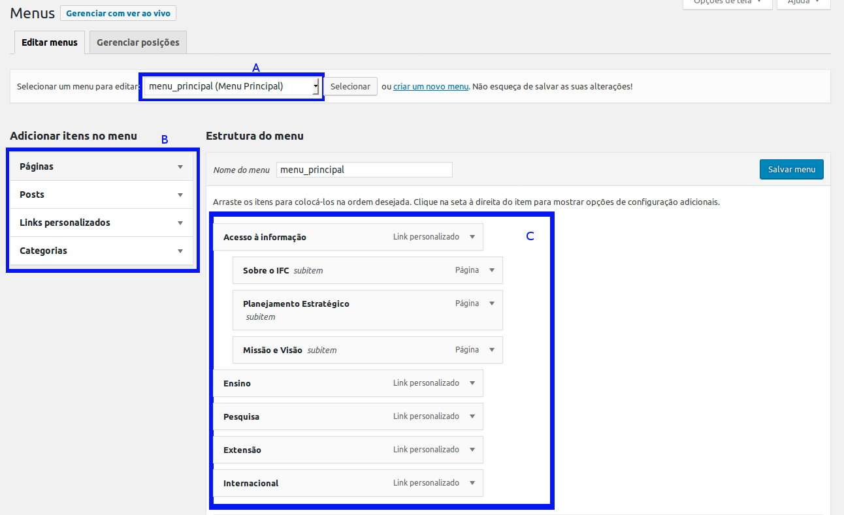Select the Editar menus tab

tap(50, 42)
